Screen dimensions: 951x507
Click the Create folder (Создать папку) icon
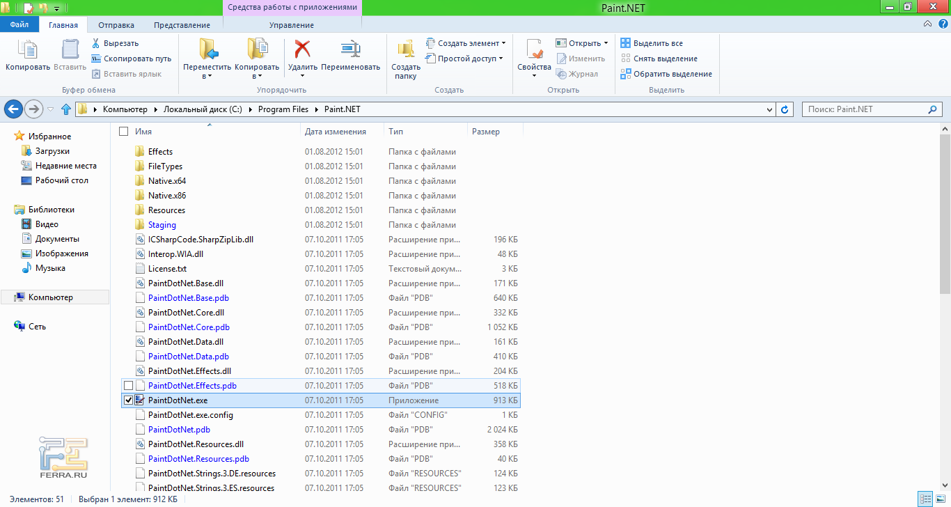tap(405, 49)
